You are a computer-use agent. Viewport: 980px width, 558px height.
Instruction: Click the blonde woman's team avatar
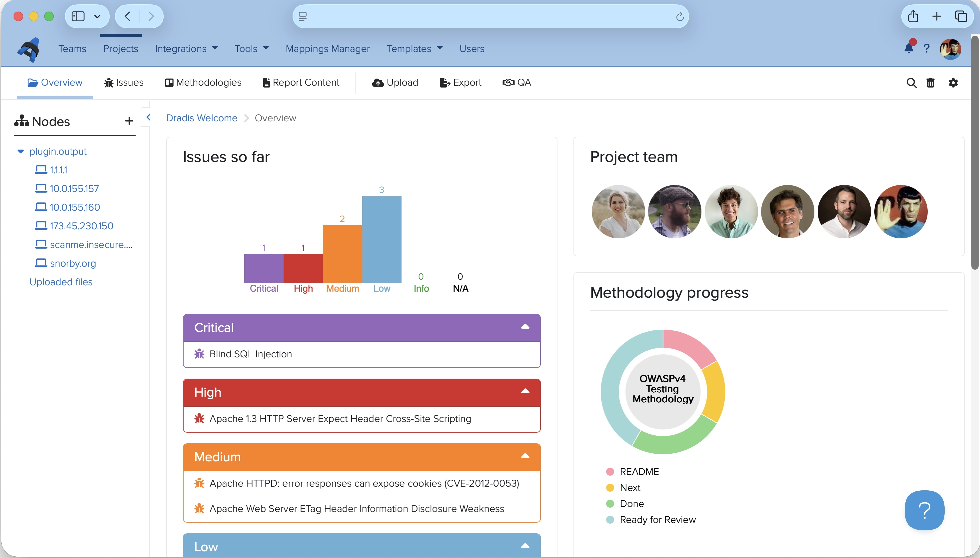pos(618,212)
